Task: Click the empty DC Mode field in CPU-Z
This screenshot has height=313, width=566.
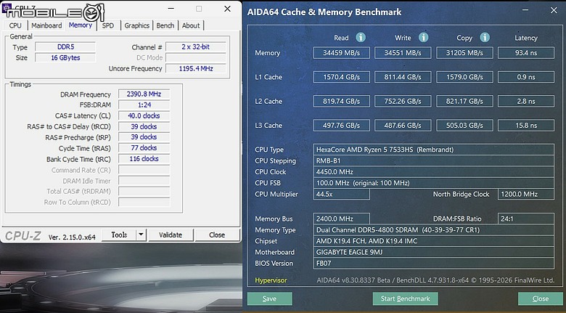Action: pos(196,58)
